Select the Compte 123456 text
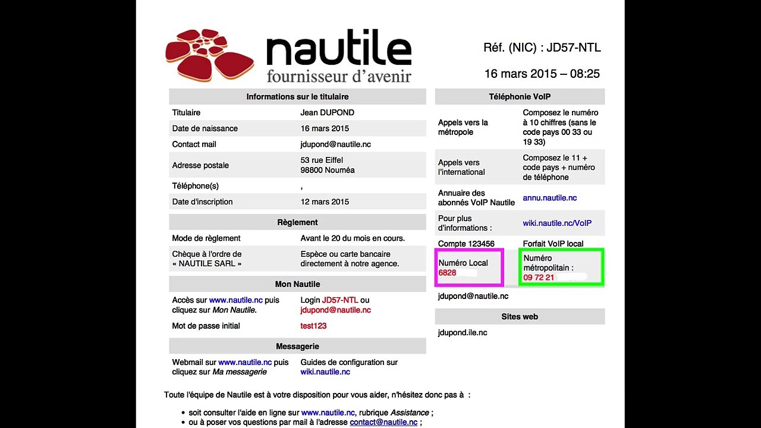 (x=466, y=244)
